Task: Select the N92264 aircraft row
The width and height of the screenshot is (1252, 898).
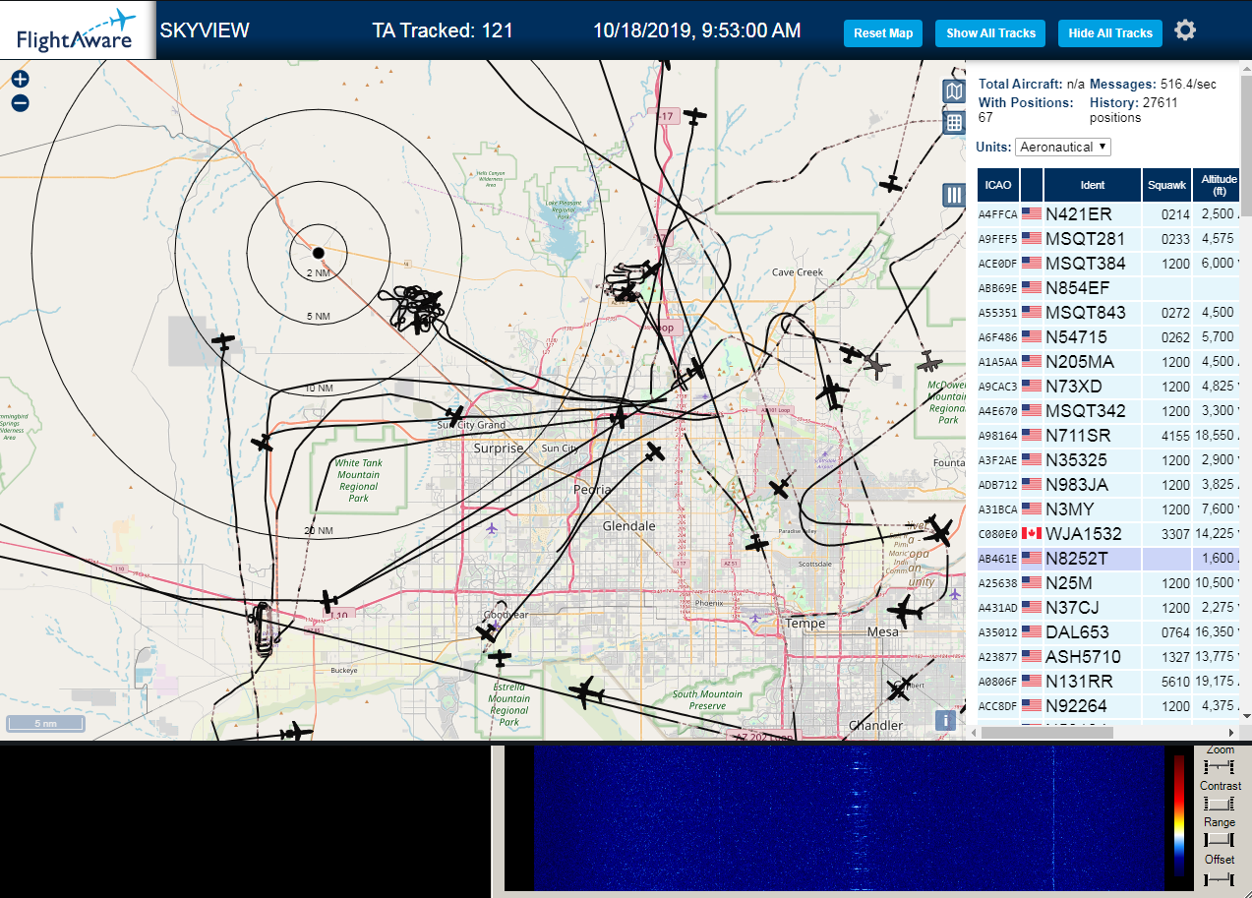Action: [x=1108, y=706]
